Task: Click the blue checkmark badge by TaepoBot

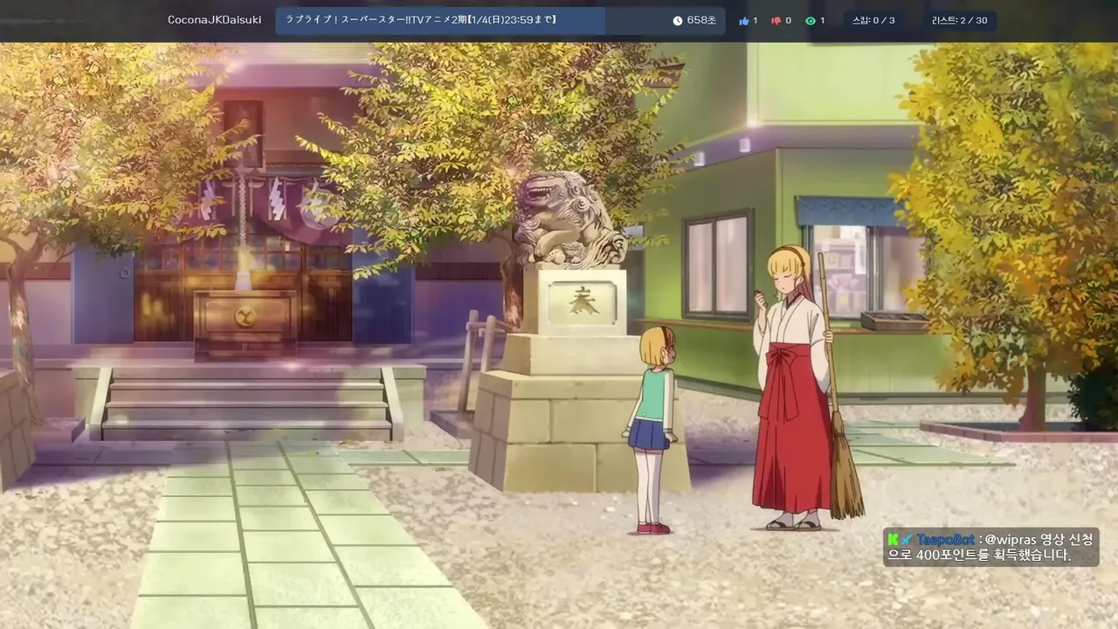Action: 908,540
